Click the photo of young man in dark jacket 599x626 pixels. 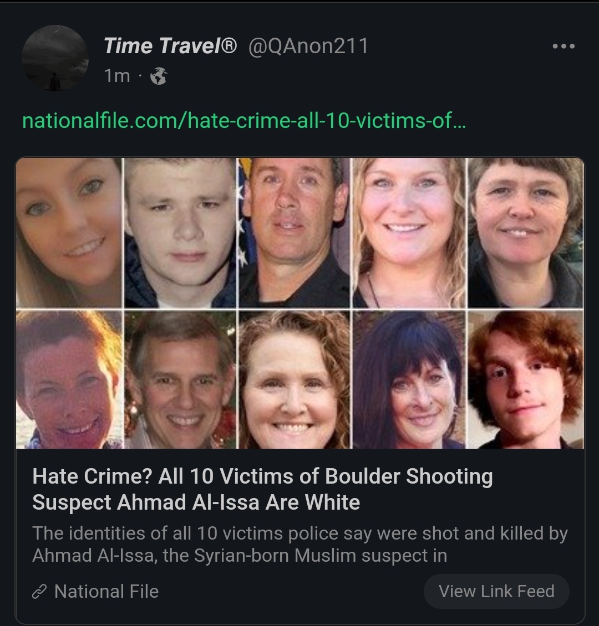[180, 233]
